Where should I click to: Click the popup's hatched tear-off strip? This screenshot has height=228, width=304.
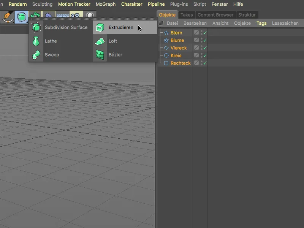pos(93,19)
